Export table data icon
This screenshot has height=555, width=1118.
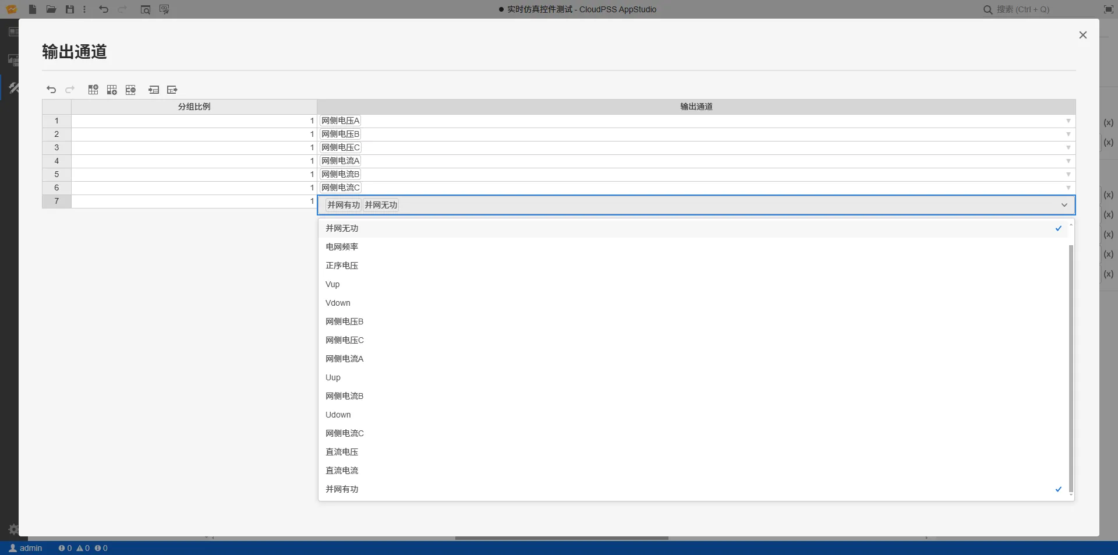(x=172, y=90)
